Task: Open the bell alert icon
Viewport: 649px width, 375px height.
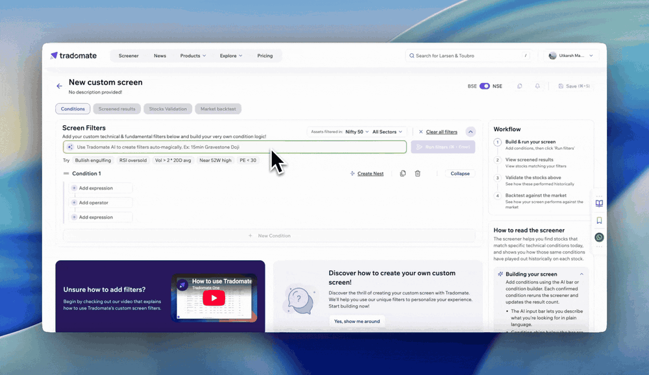Action: point(537,86)
